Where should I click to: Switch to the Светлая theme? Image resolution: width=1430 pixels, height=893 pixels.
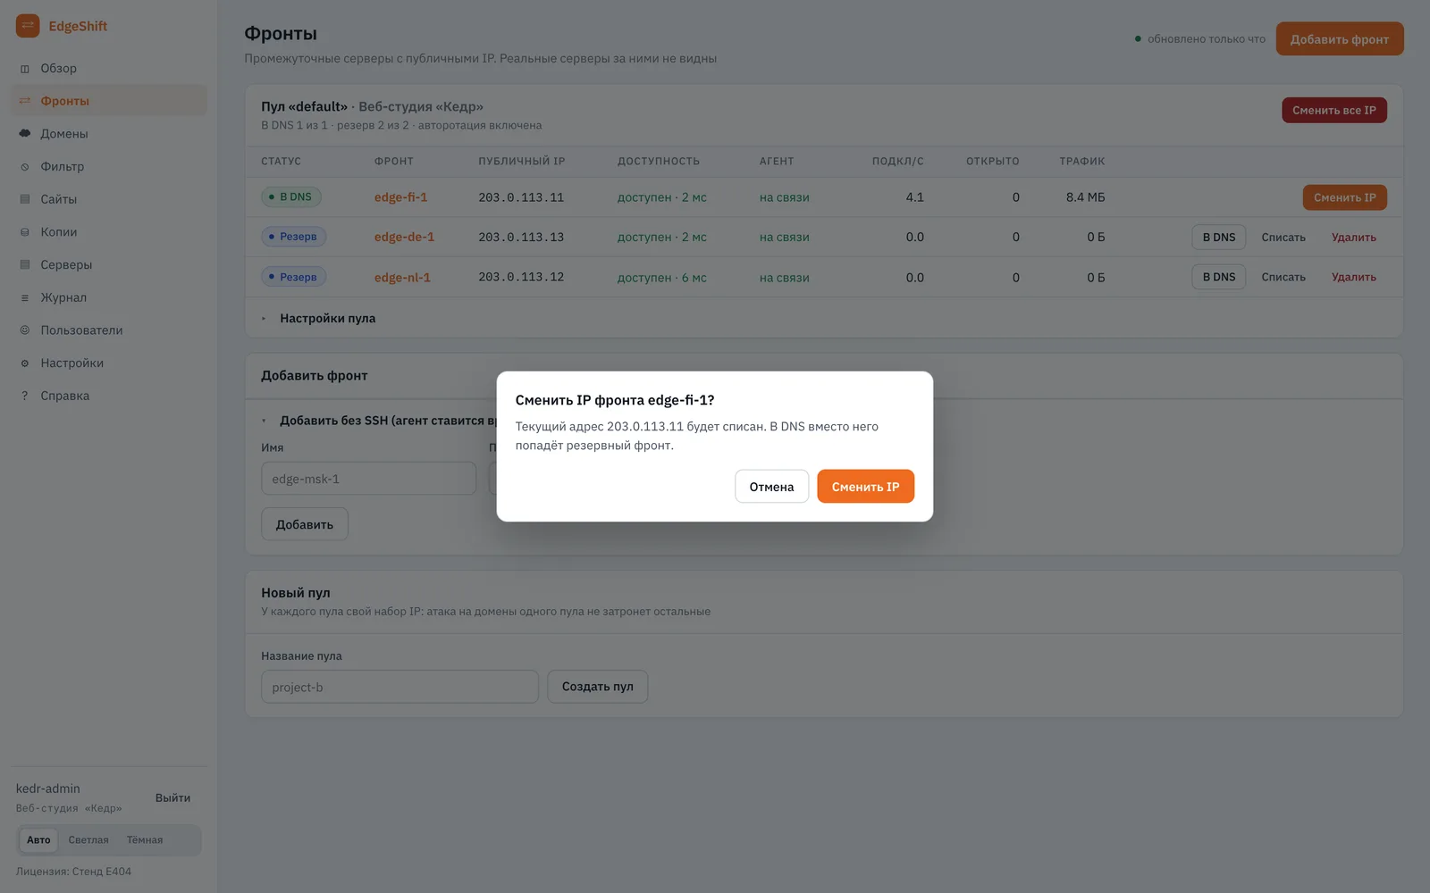(88, 840)
